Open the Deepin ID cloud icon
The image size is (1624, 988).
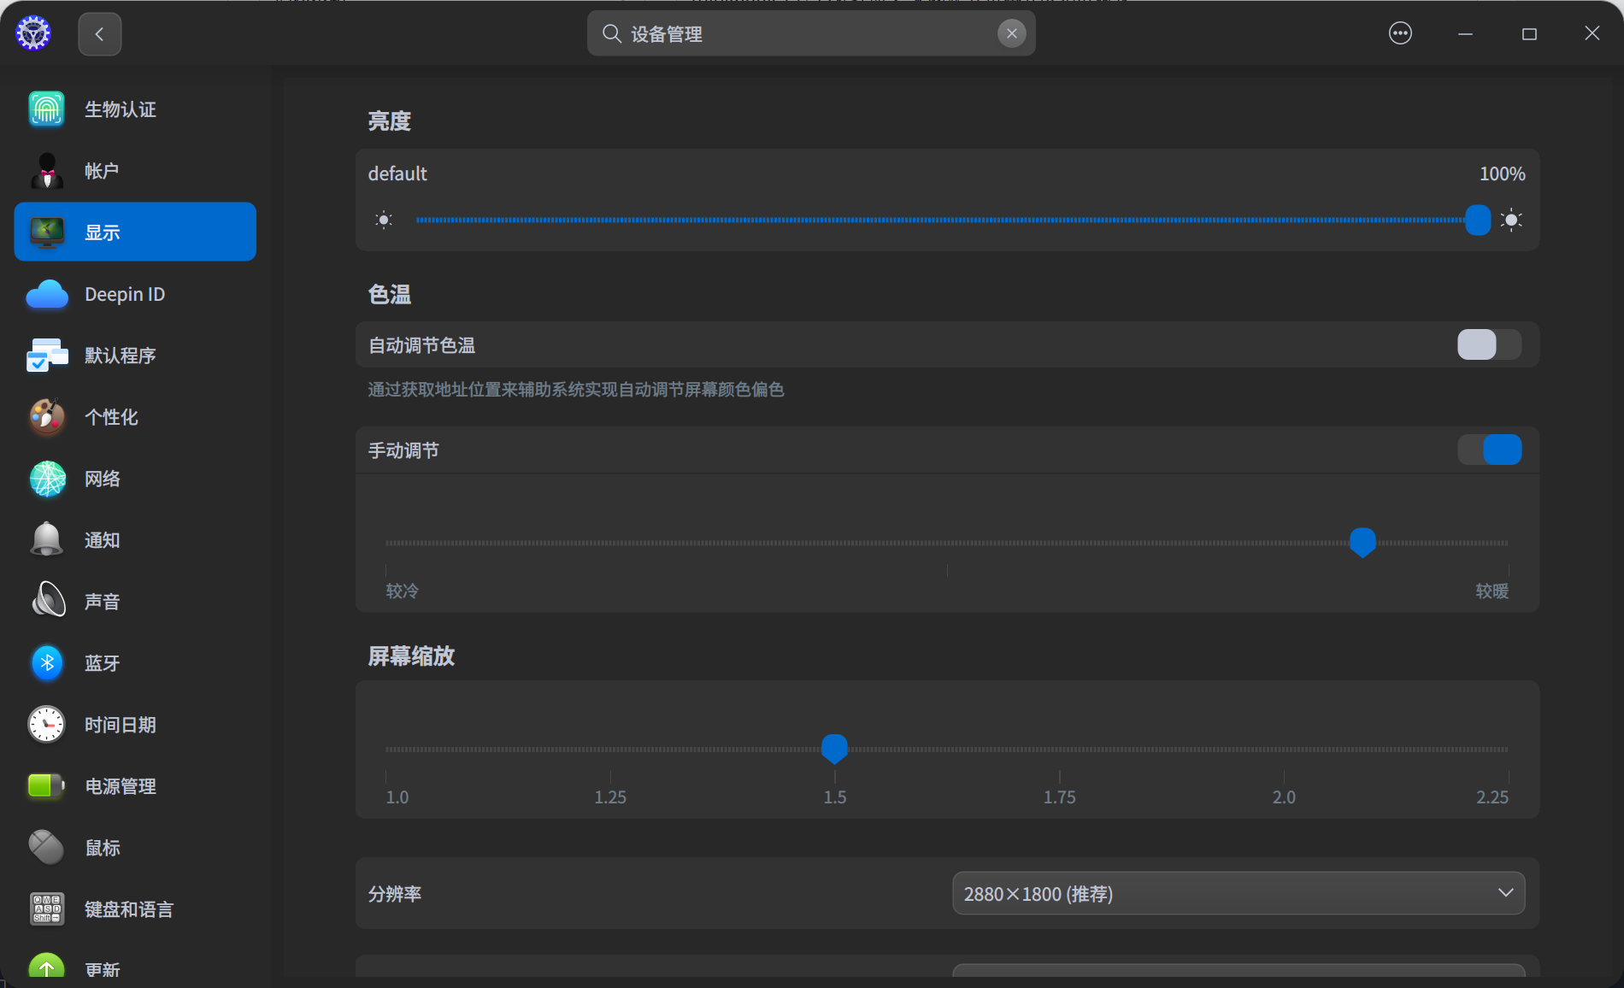pyautogui.click(x=47, y=294)
